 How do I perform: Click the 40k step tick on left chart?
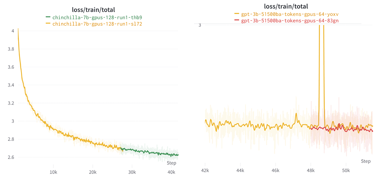point(171,172)
